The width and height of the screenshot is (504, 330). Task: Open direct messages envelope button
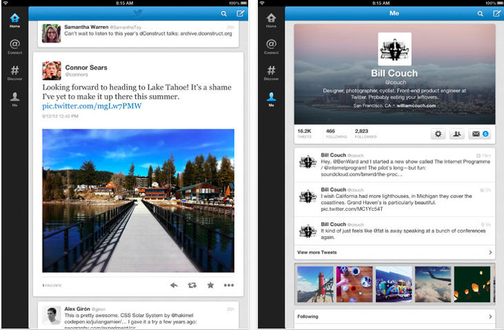(x=480, y=134)
